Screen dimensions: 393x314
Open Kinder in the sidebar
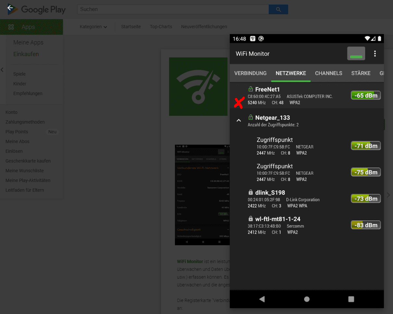click(20, 84)
